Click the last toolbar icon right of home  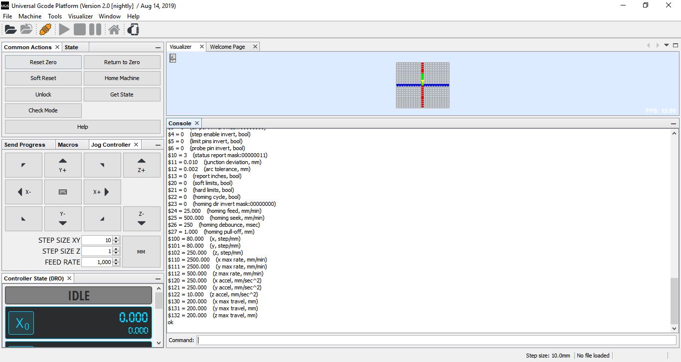(x=133, y=30)
